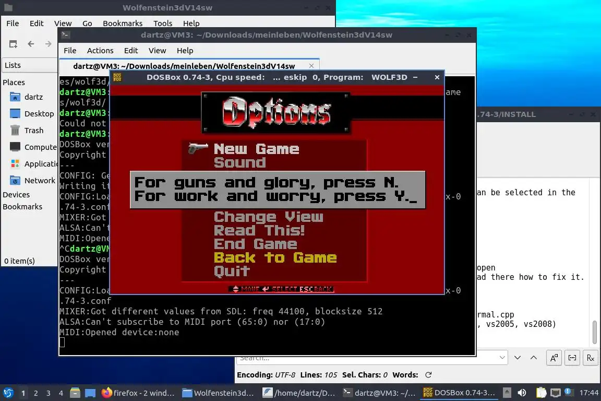601x401 pixels.
Task: Select New Game in the Wolfenstein Options menu
Action: pos(257,149)
